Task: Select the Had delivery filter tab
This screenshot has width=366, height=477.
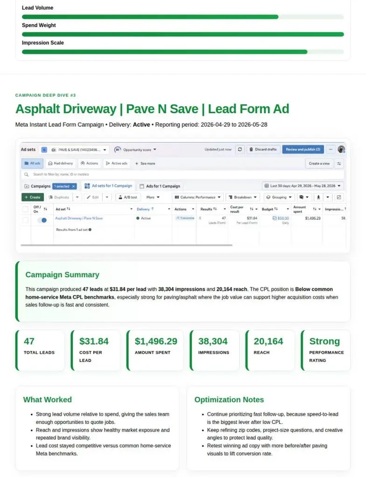Action: [x=61, y=164]
